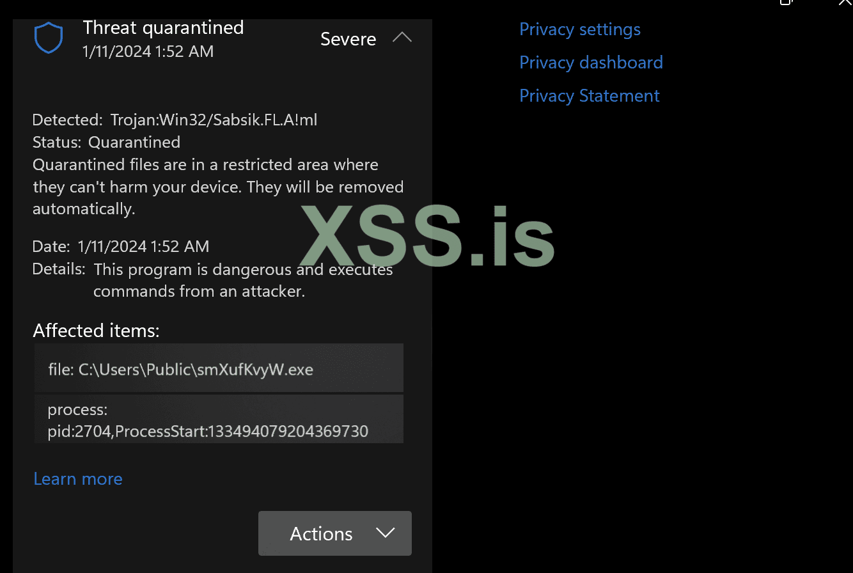This screenshot has height=573, width=853.
Task: Open the Privacy Statement link
Action: 589,96
